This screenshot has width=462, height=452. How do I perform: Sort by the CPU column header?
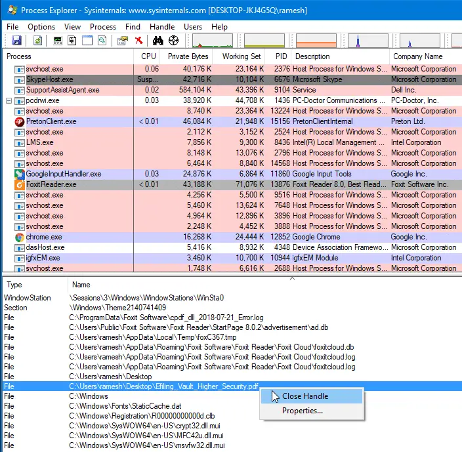(x=147, y=56)
